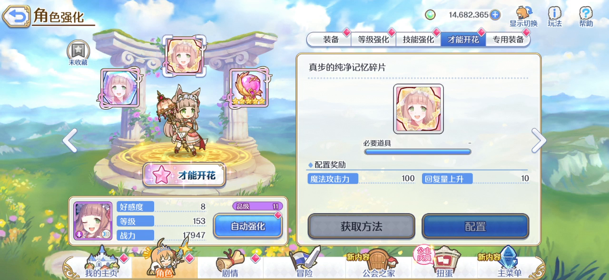Click the back arrow icon
Image resolution: width=609 pixels, height=280 pixels.
(x=17, y=17)
